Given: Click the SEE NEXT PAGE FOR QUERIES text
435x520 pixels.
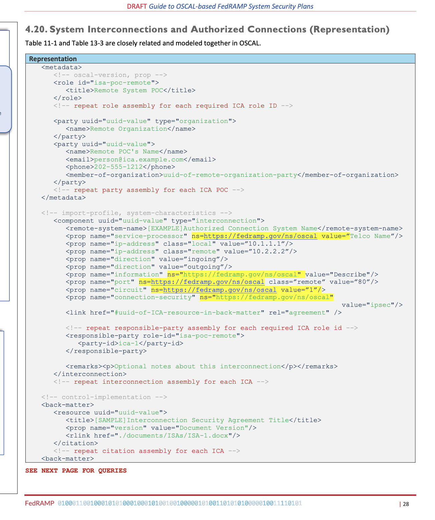Looking at the screenshot, I should coord(76,471).
